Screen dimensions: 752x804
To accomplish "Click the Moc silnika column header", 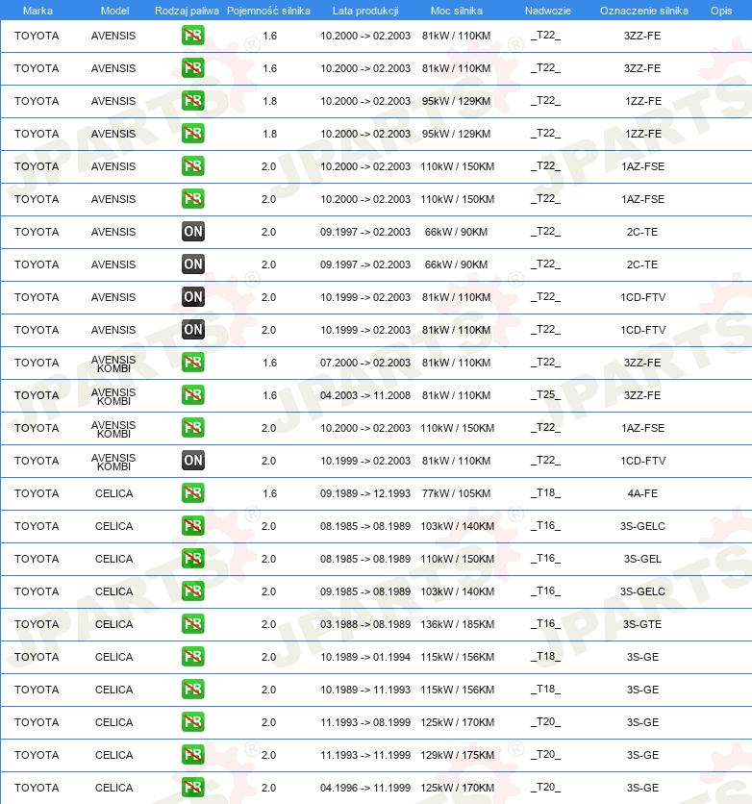I will [x=456, y=11].
